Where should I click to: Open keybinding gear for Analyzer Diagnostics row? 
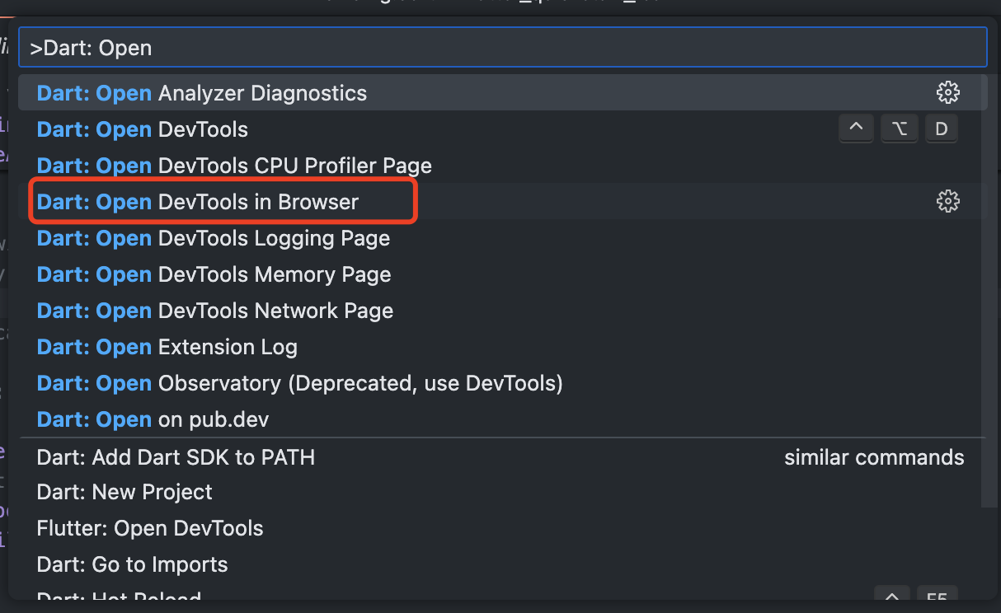[x=948, y=92]
